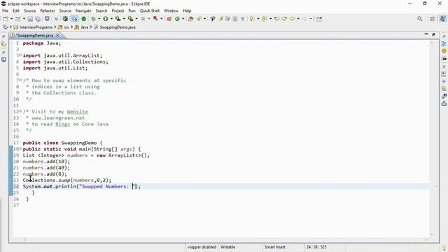Click the Next Annotation toolbar icon
Image resolution: width=448 pixels, height=252 pixels.
pyautogui.click(x=252, y=19)
